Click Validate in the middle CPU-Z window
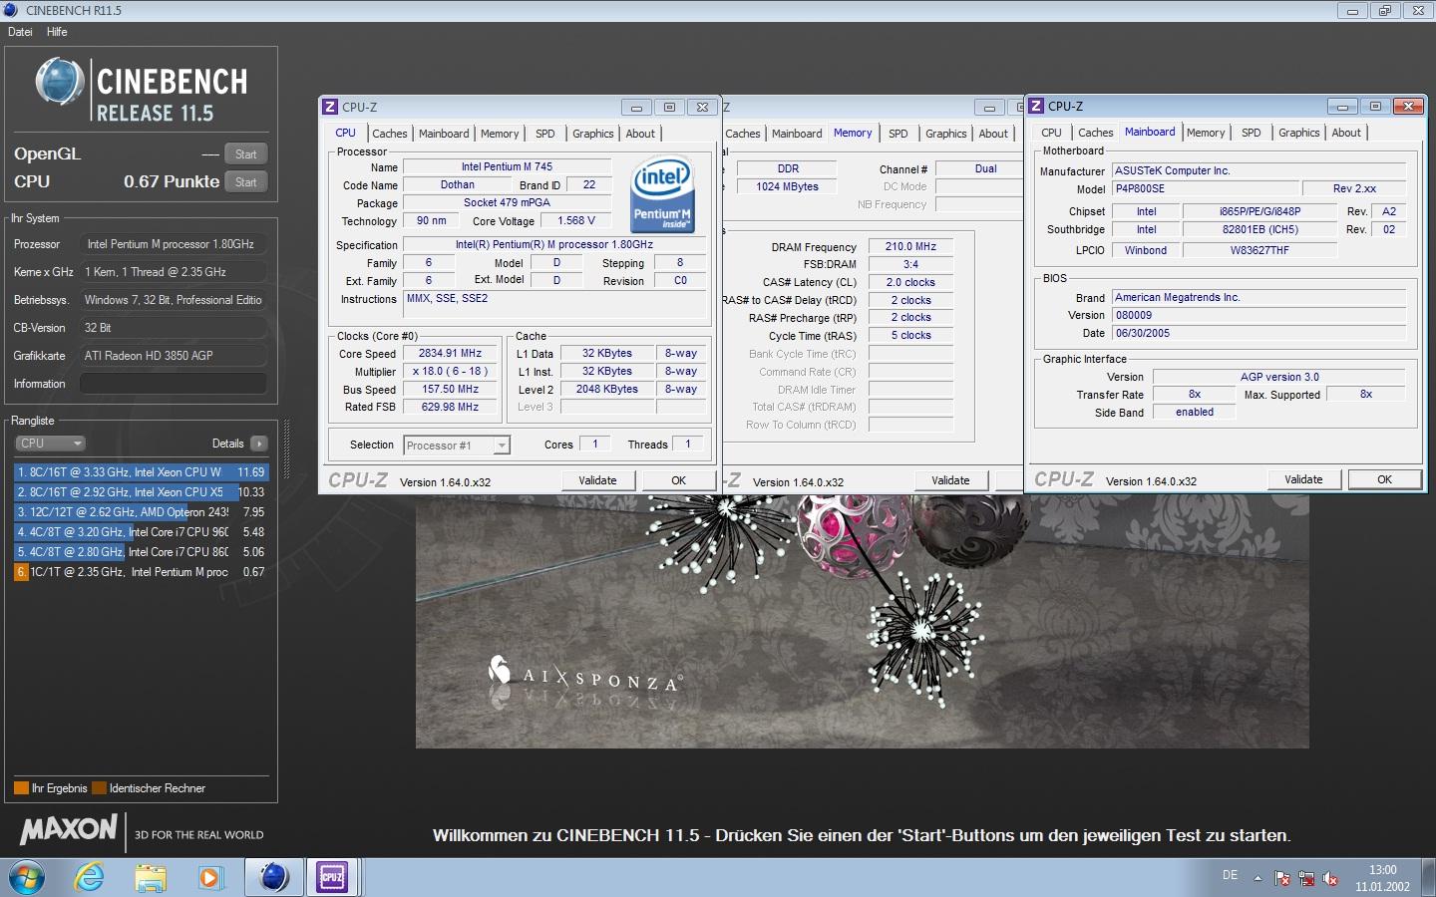1436x897 pixels. [950, 480]
